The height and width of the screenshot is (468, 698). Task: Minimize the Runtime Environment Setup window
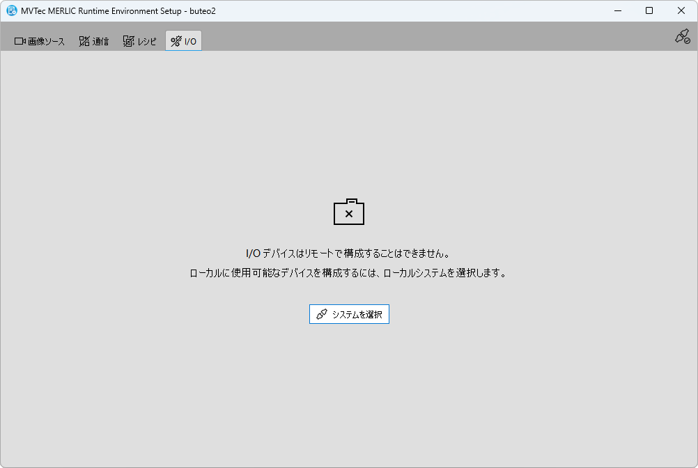tap(617, 10)
